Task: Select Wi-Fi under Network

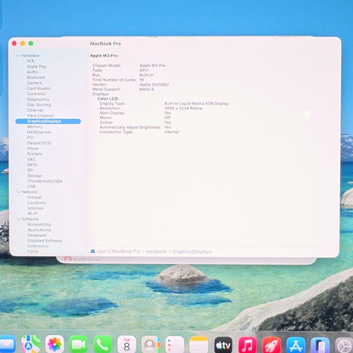Action: coord(32,214)
